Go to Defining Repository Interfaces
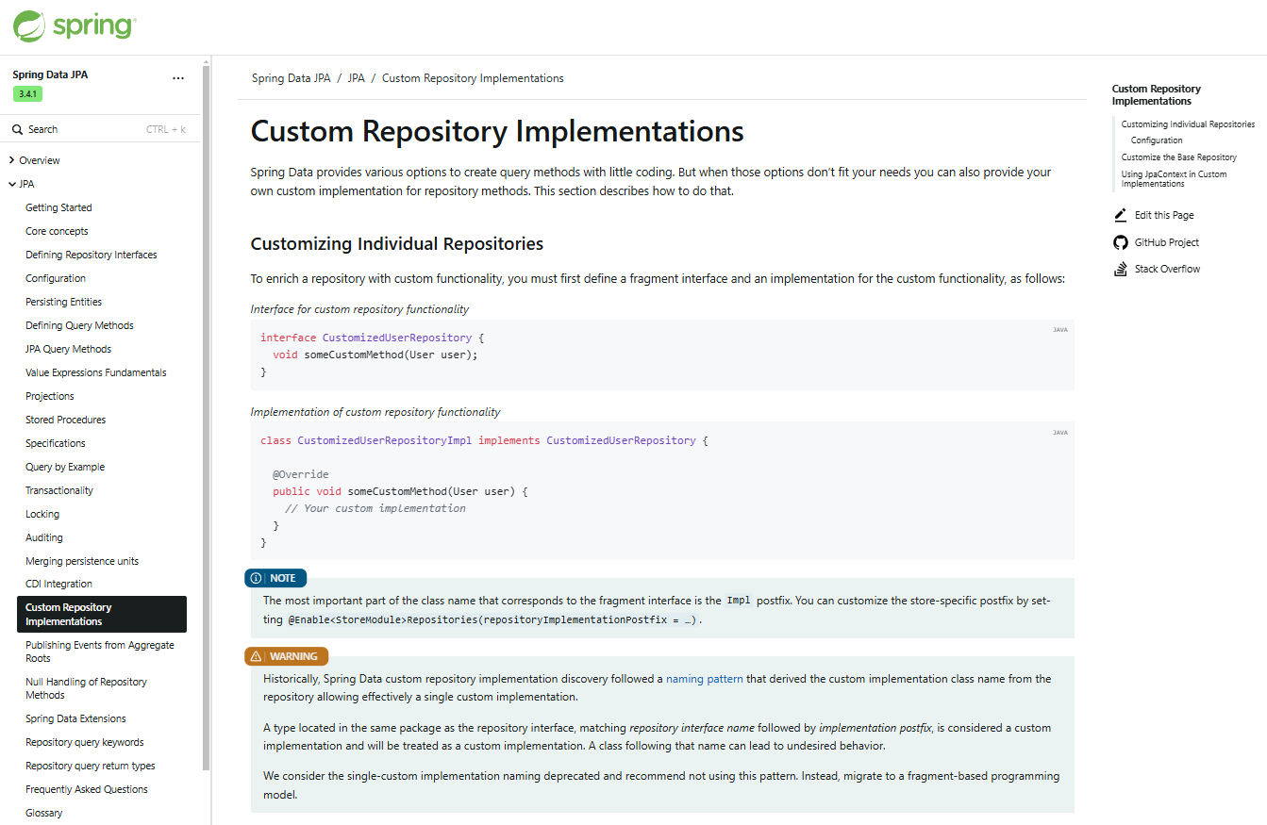 (92, 255)
